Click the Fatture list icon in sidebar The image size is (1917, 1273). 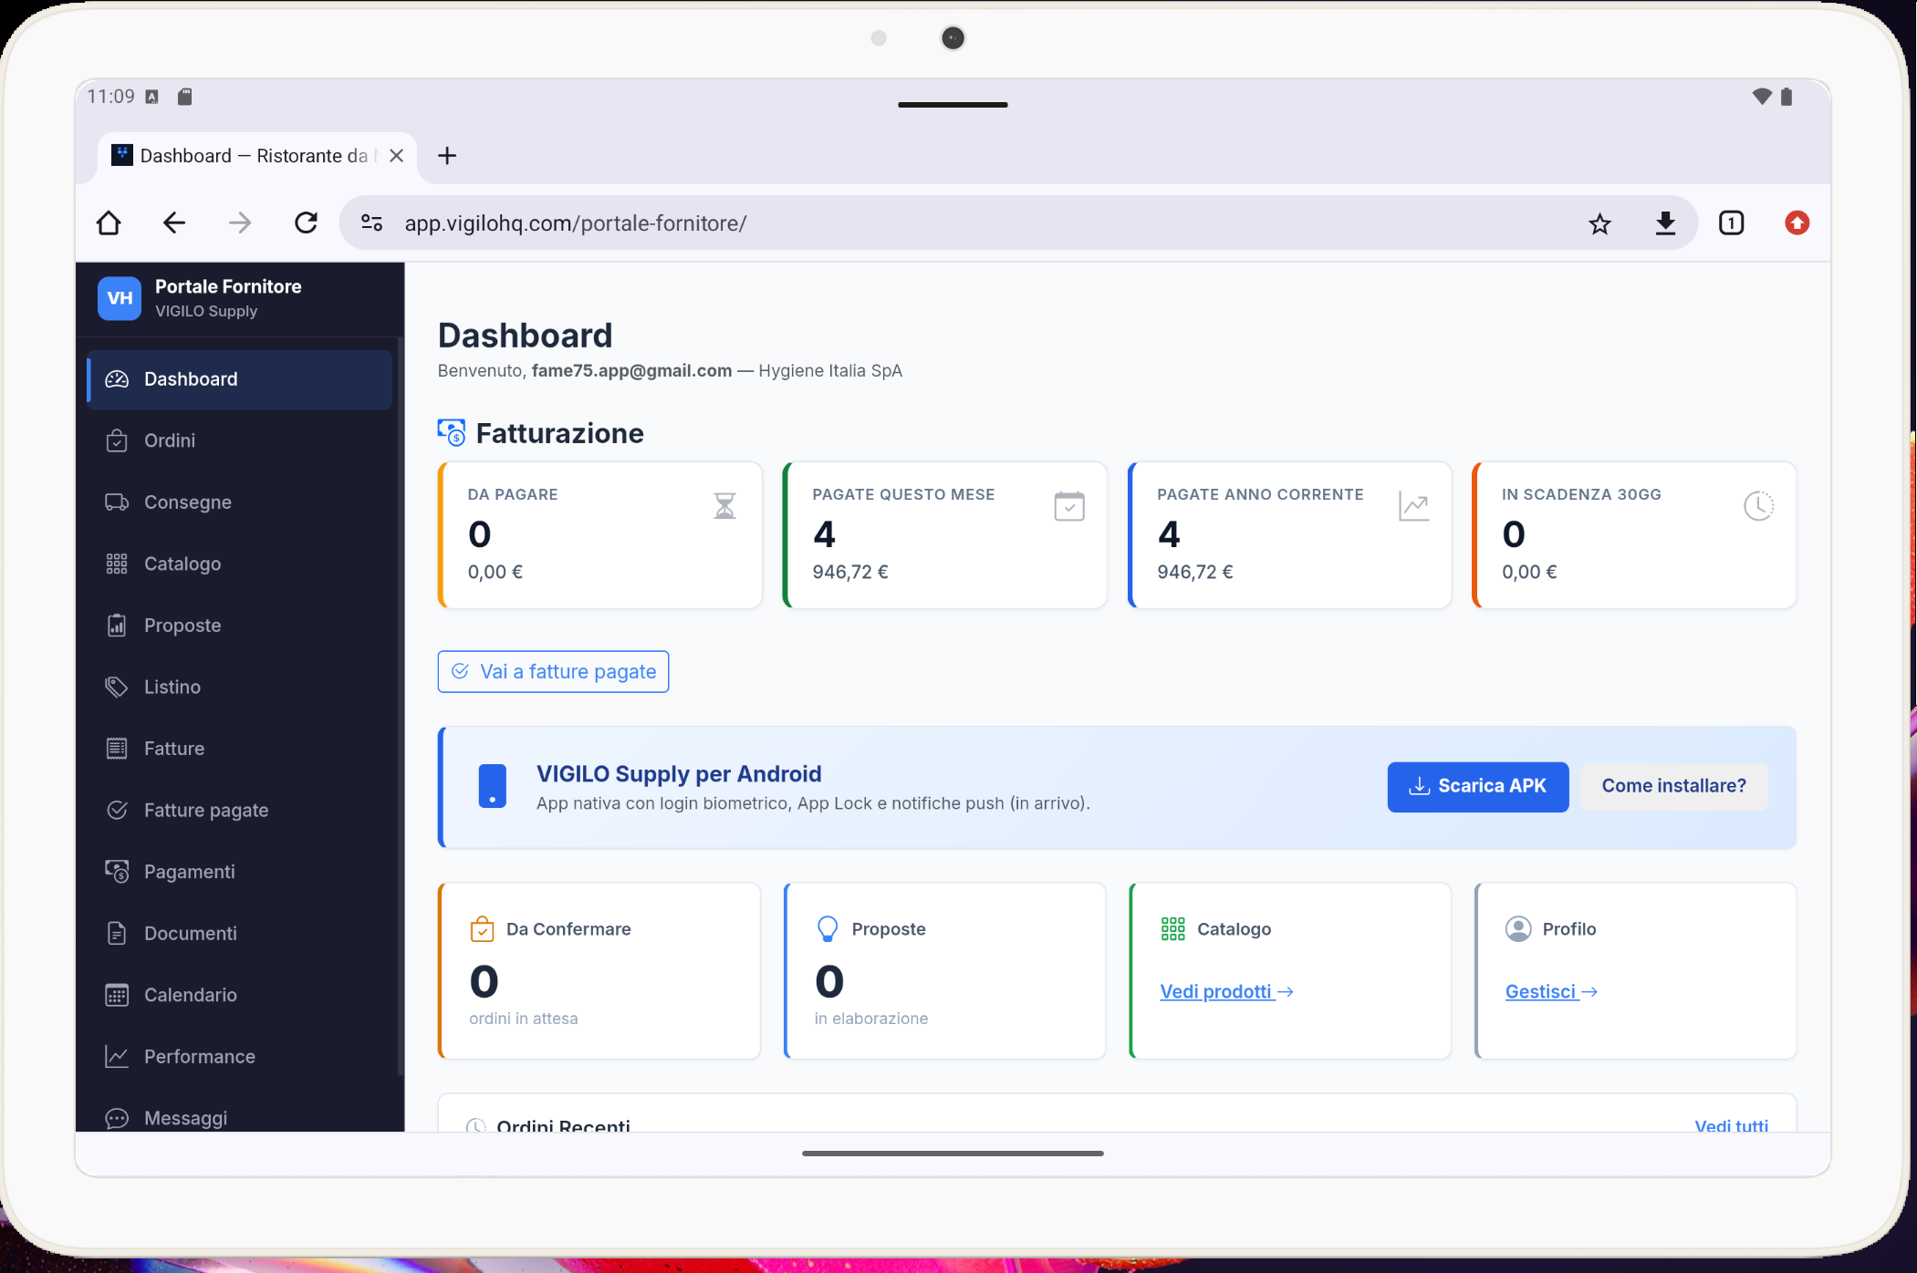117,749
